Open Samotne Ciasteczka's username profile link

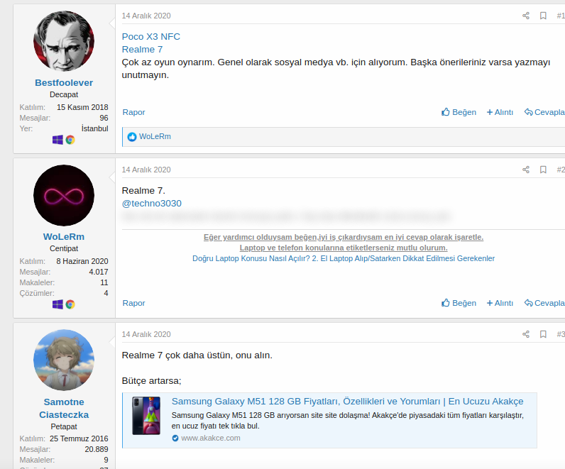click(x=64, y=409)
